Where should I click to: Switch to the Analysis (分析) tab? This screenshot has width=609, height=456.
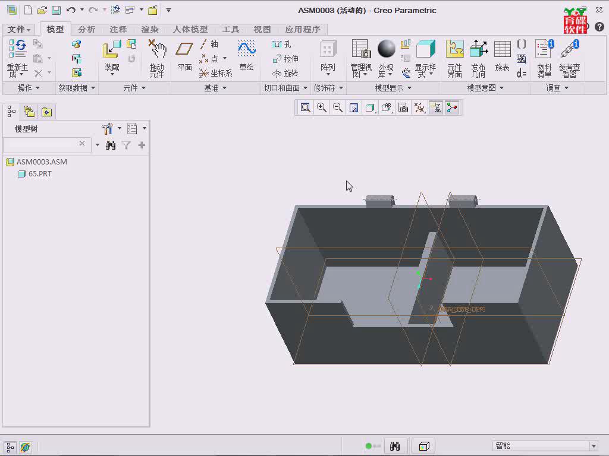point(87,29)
